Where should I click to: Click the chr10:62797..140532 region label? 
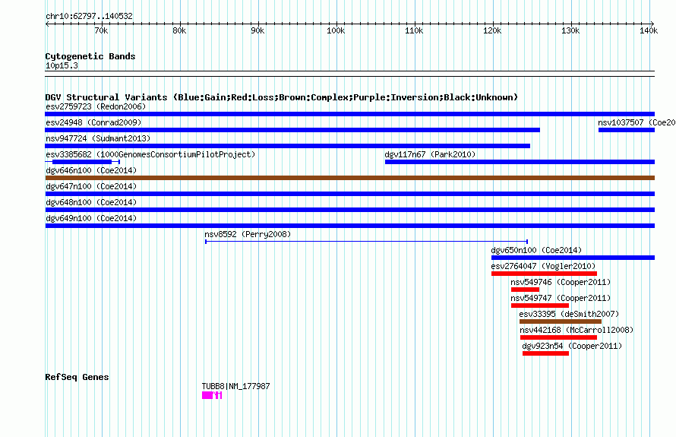click(x=89, y=17)
